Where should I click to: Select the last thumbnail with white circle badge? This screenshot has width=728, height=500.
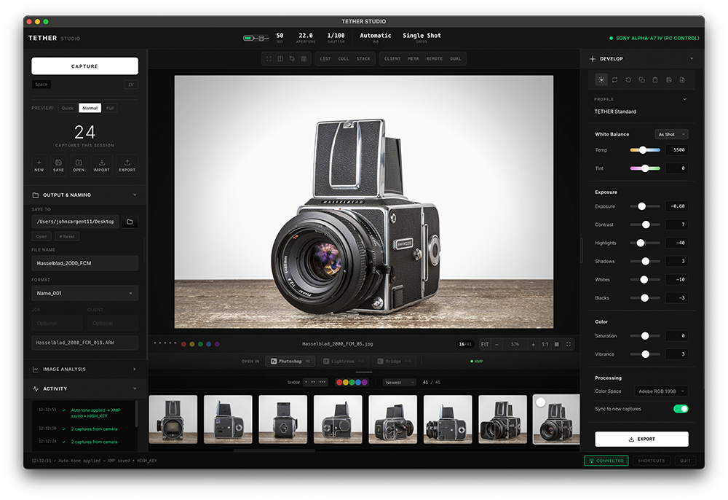click(556, 420)
